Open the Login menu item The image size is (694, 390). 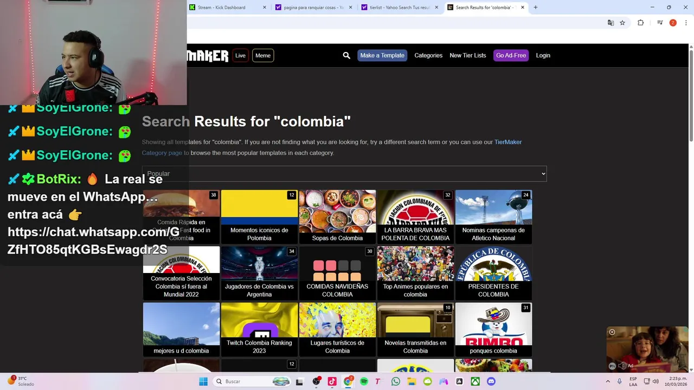coord(543,55)
